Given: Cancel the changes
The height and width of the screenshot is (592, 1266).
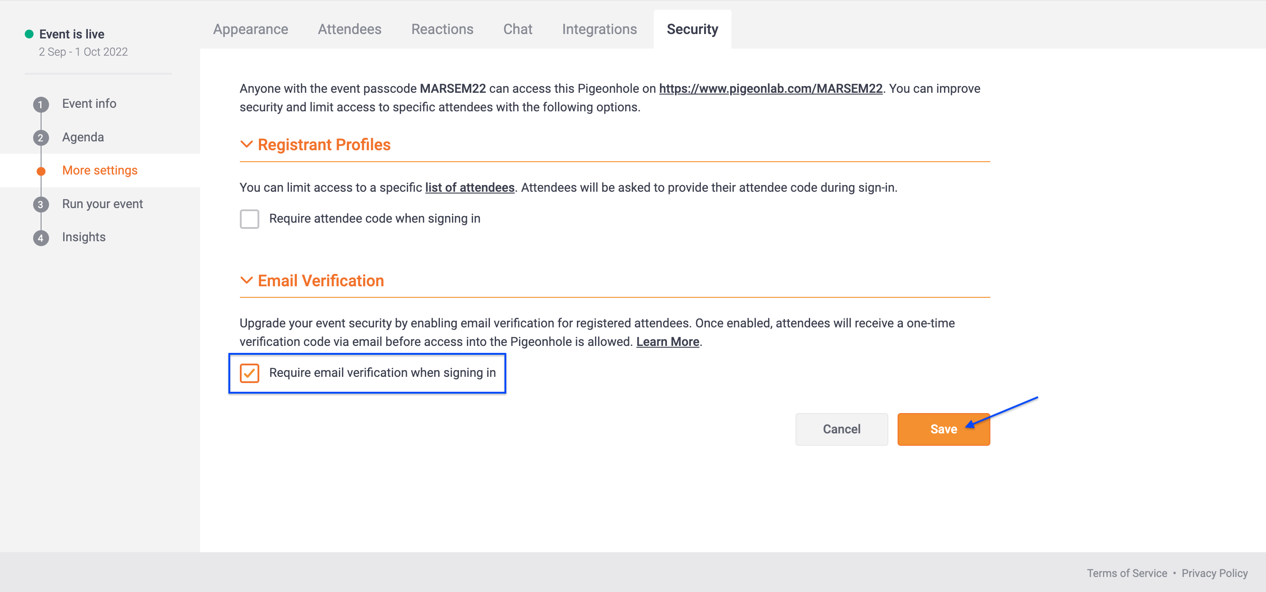Looking at the screenshot, I should point(841,429).
